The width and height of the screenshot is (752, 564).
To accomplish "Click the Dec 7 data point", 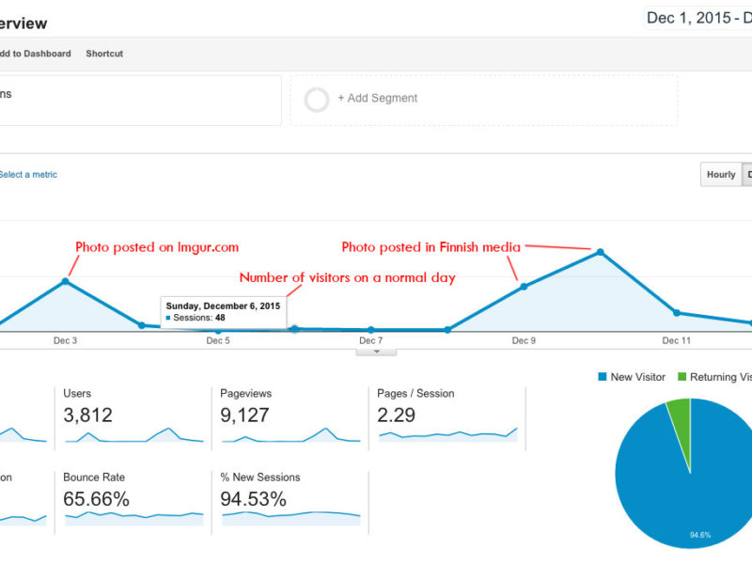I will click(371, 330).
